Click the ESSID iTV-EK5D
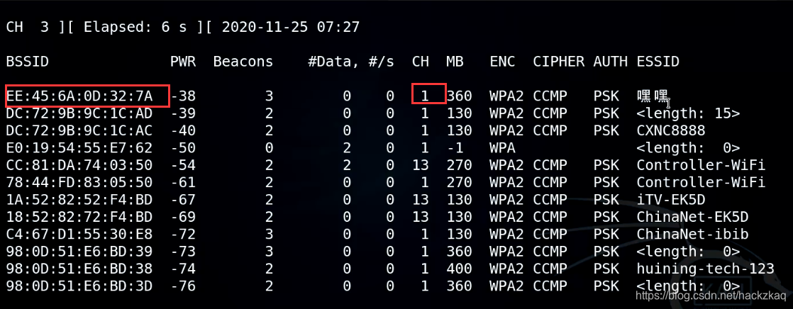 pyautogui.click(x=671, y=200)
